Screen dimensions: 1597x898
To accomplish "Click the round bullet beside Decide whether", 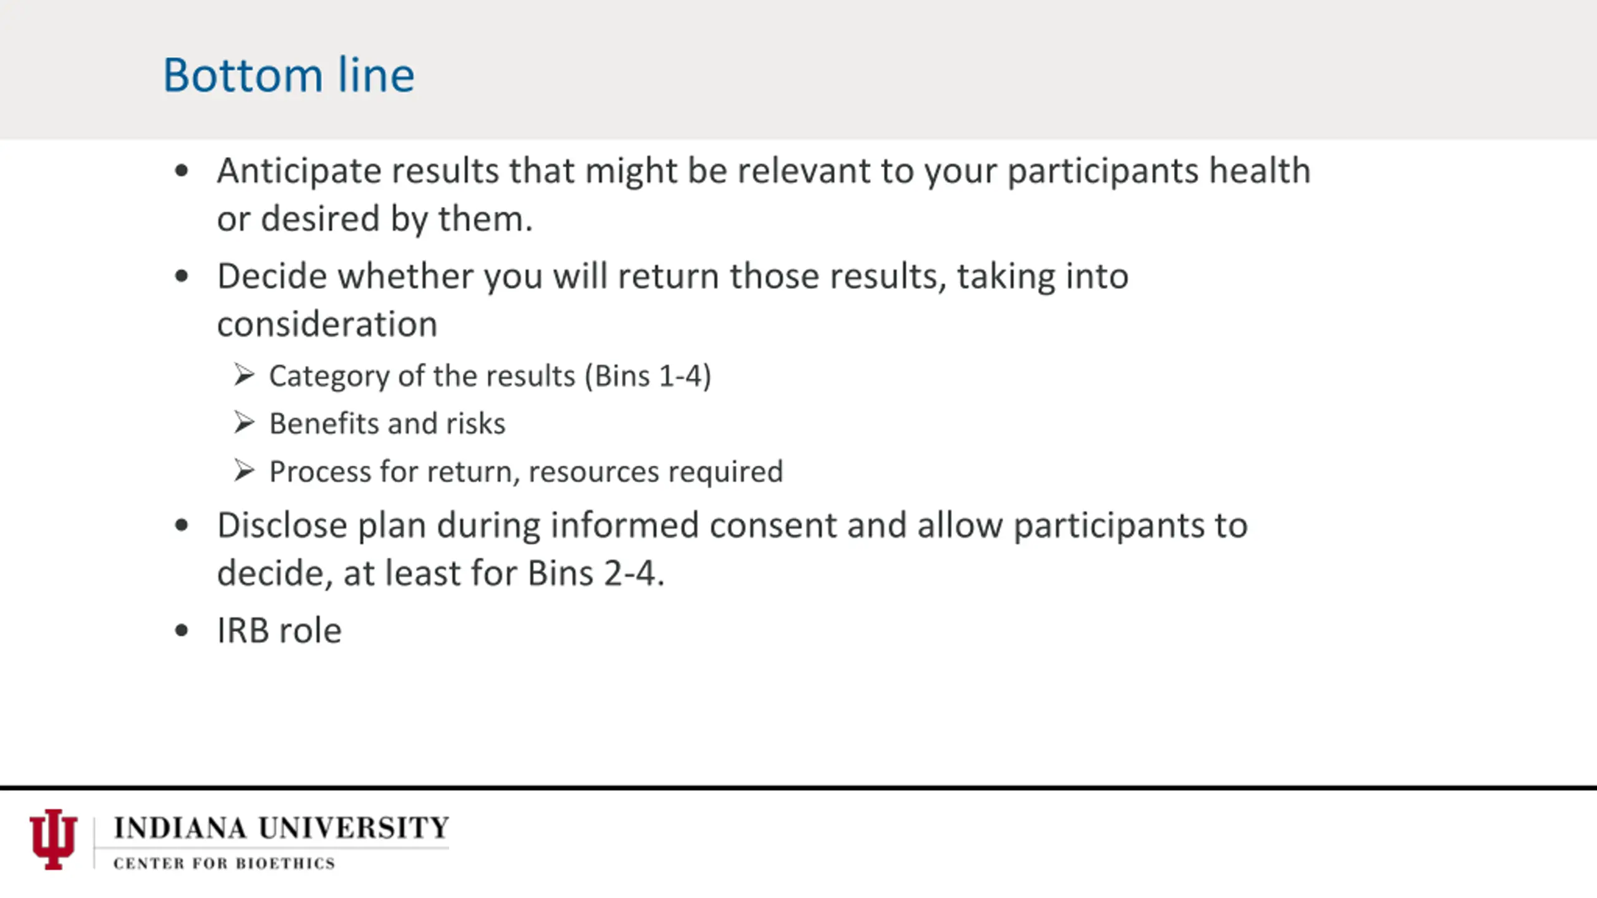I will pos(182,276).
